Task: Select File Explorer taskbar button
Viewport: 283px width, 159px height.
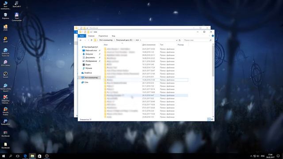Action: click(32, 156)
